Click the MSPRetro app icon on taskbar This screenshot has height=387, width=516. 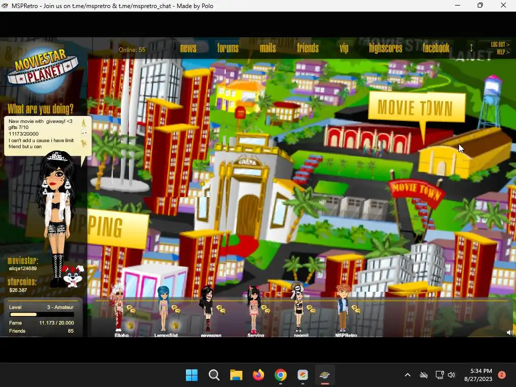pyautogui.click(x=325, y=375)
